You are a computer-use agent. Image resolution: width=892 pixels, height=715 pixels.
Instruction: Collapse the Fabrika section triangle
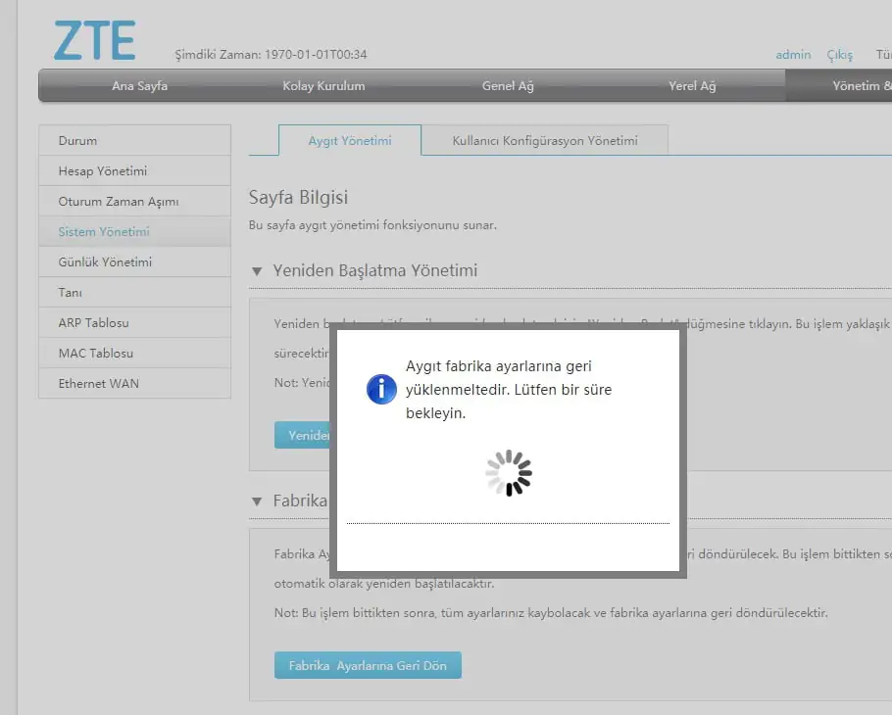(x=258, y=500)
